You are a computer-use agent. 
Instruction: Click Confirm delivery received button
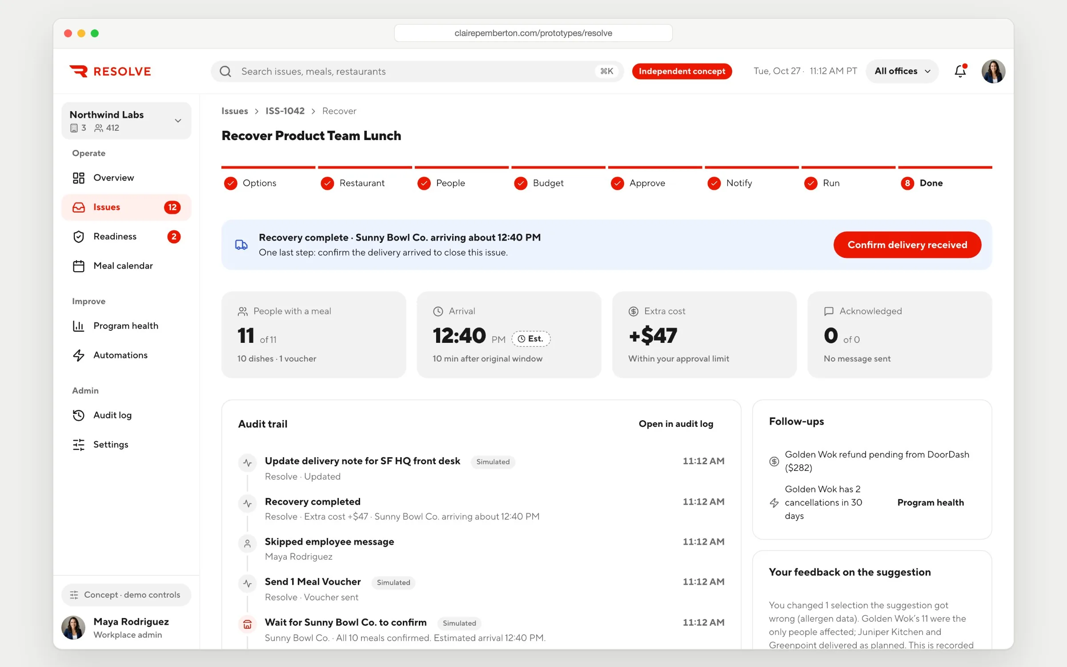(x=907, y=245)
